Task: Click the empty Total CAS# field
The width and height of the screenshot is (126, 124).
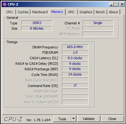Action: [75, 97]
